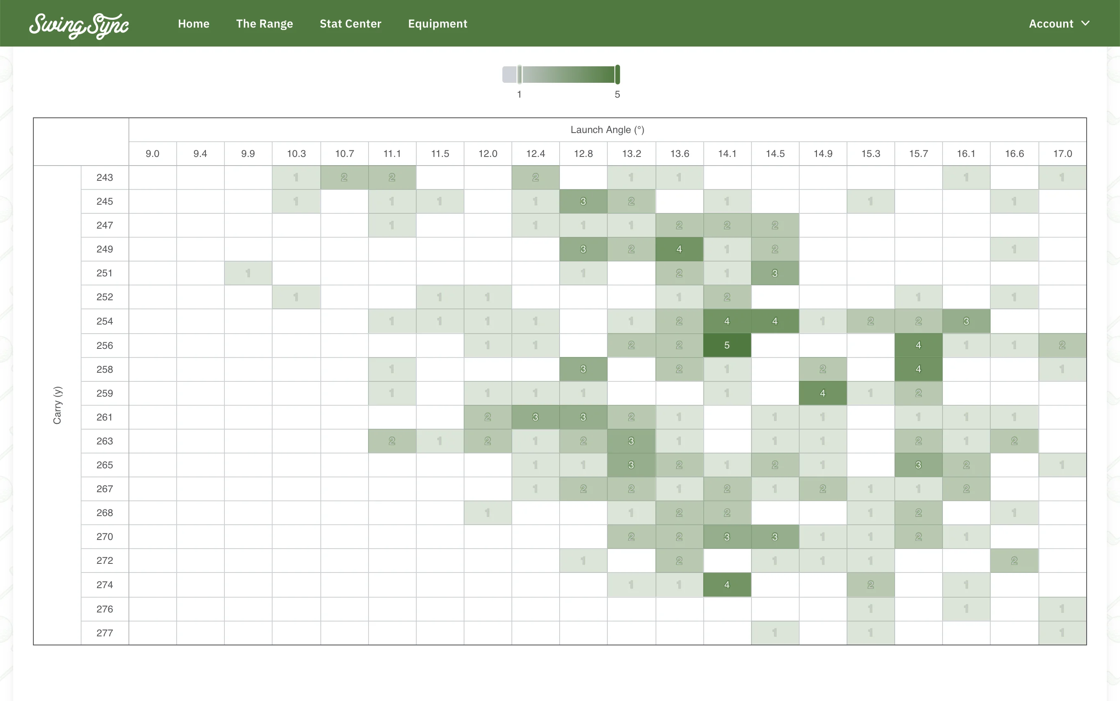Click the slider's maximum handle at 5

(x=617, y=75)
